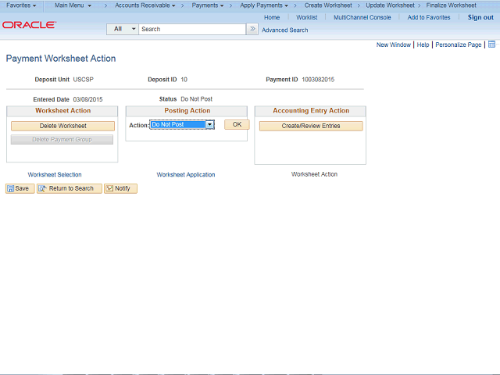Screen dimensions: 500x375
Task: Click Add to Favorites link
Action: pos(429,17)
